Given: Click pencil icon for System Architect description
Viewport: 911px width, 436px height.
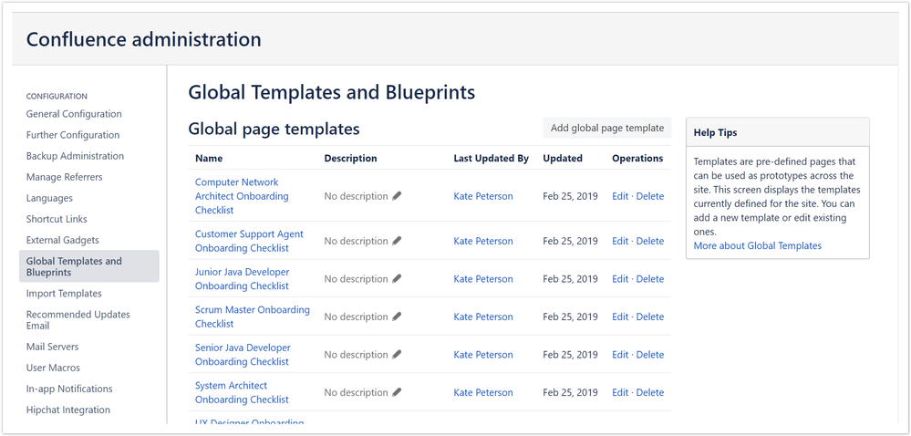Looking at the screenshot, I should click(x=397, y=392).
